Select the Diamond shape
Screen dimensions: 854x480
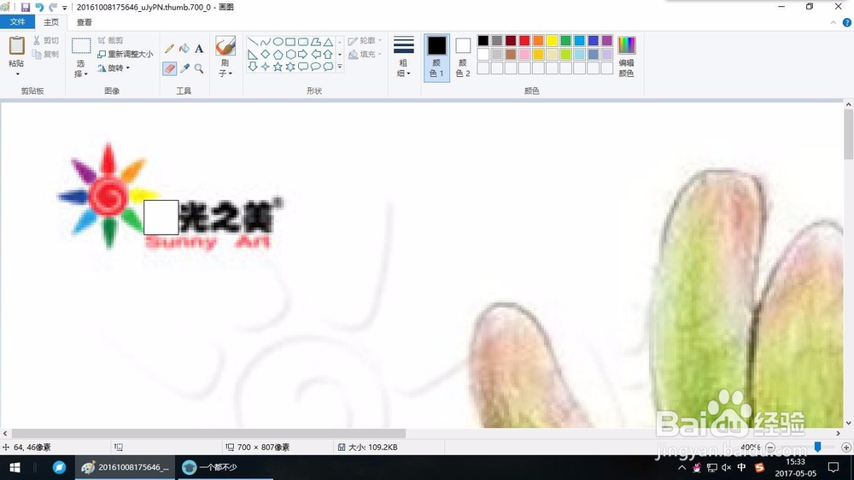tap(266, 55)
